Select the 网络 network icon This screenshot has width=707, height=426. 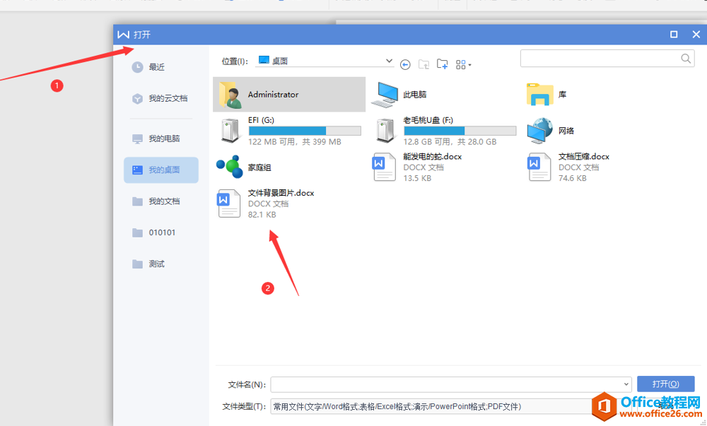(x=551, y=131)
